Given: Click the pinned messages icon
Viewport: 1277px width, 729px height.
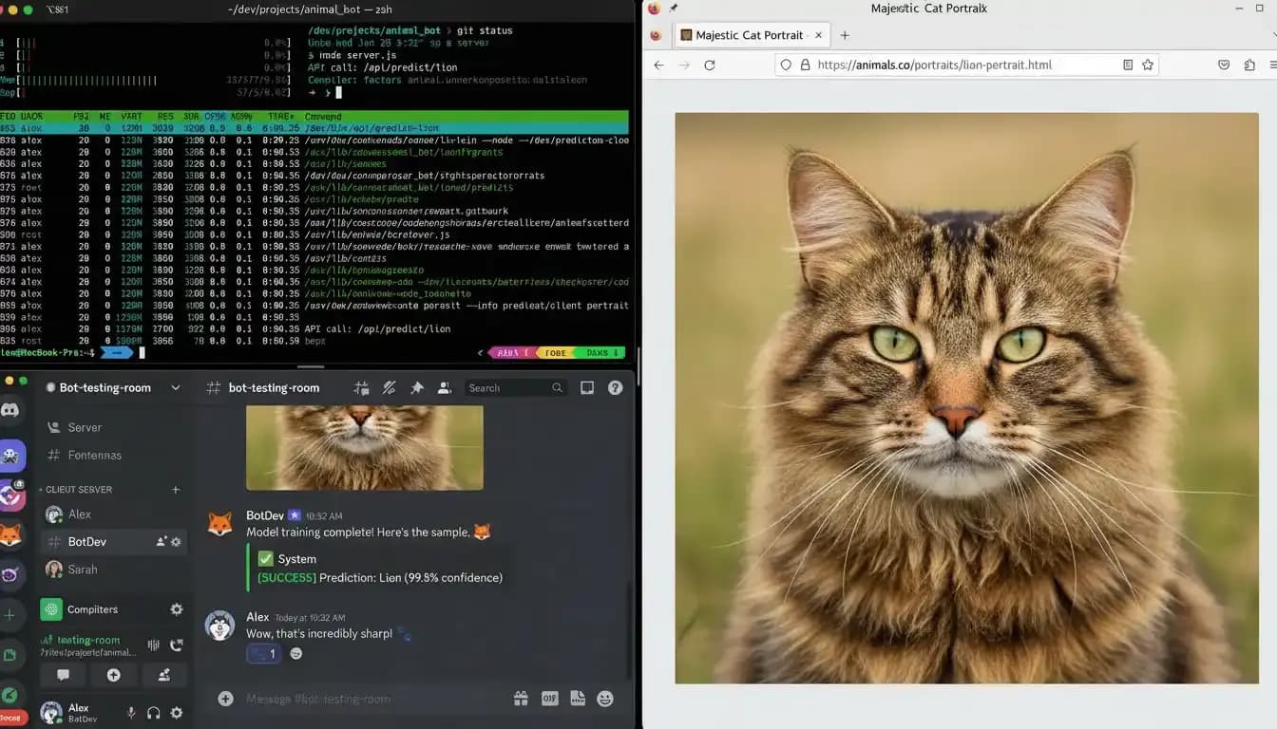Looking at the screenshot, I should click(416, 387).
